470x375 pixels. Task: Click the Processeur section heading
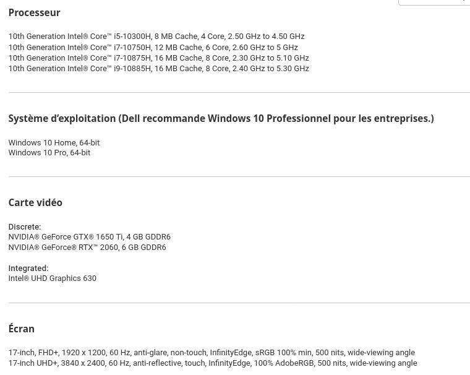[34, 12]
